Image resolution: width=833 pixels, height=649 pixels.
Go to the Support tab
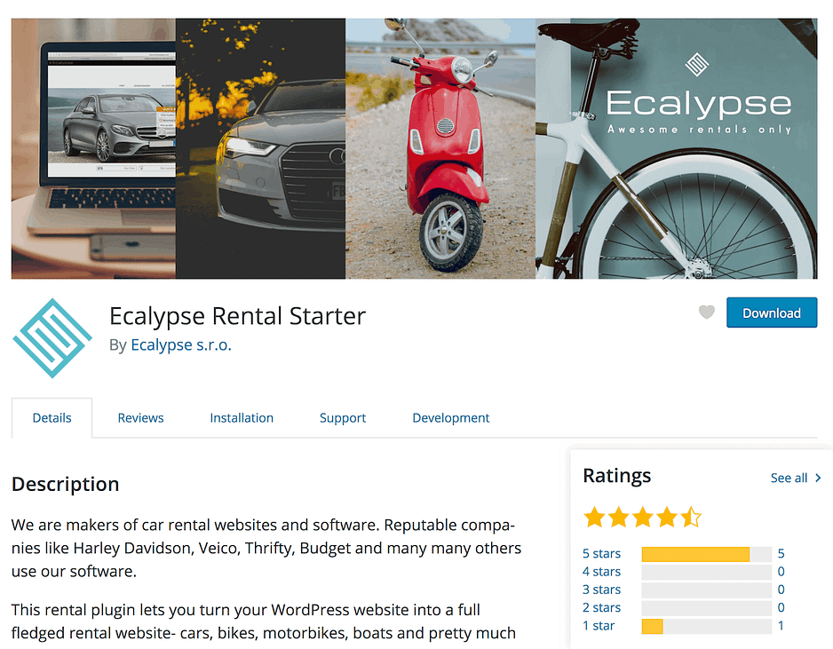coord(343,418)
